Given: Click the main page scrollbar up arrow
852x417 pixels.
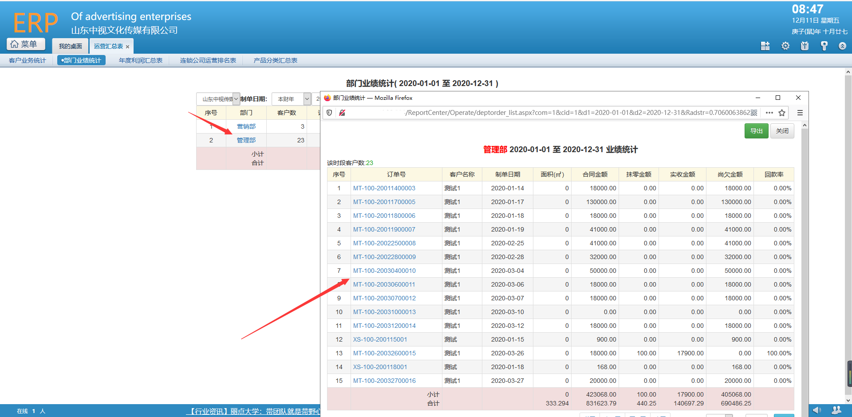Looking at the screenshot, I should point(848,71).
